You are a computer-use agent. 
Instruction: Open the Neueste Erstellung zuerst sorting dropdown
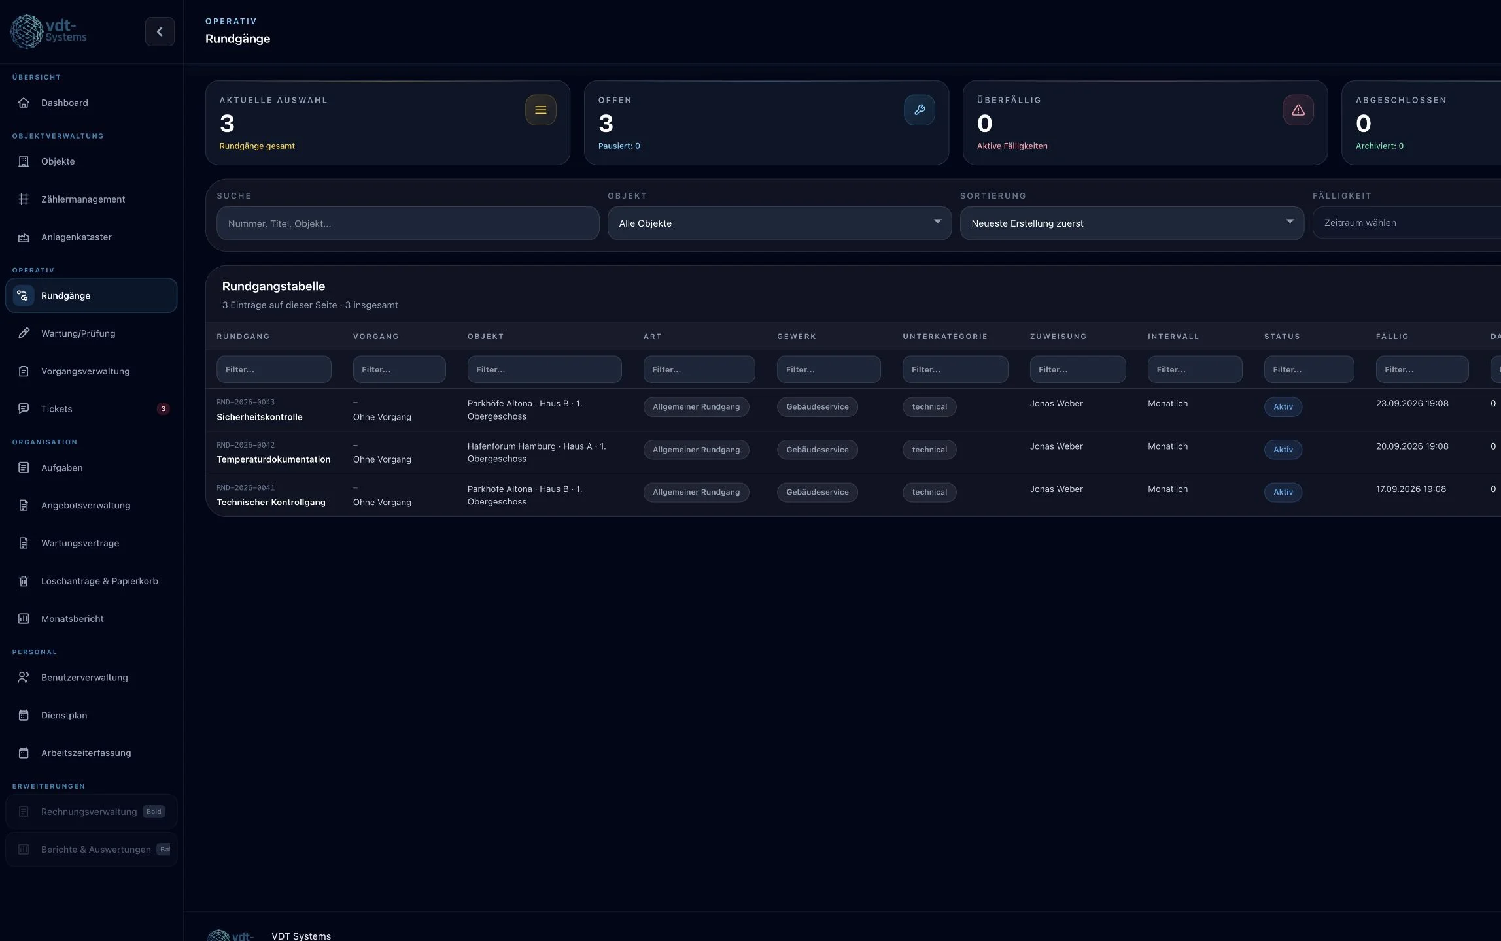pos(1131,223)
